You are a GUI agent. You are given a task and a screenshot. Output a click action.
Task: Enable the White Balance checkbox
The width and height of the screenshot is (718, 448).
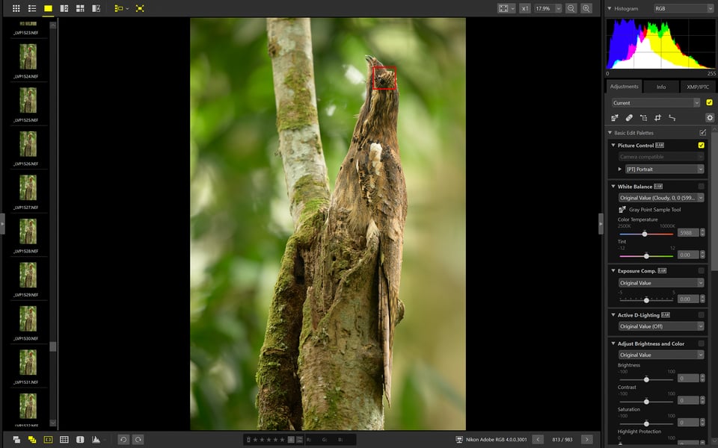pos(701,186)
